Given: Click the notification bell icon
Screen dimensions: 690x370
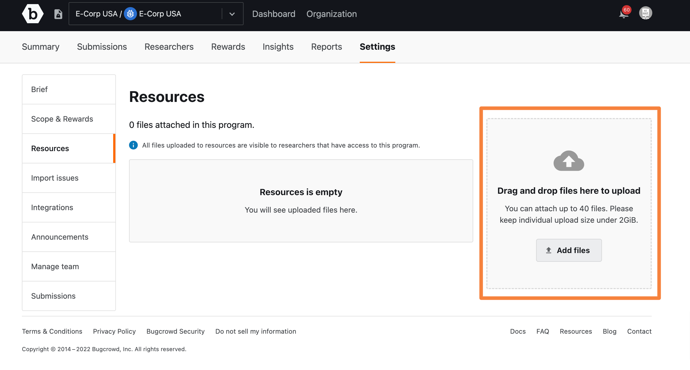Looking at the screenshot, I should point(623,13).
